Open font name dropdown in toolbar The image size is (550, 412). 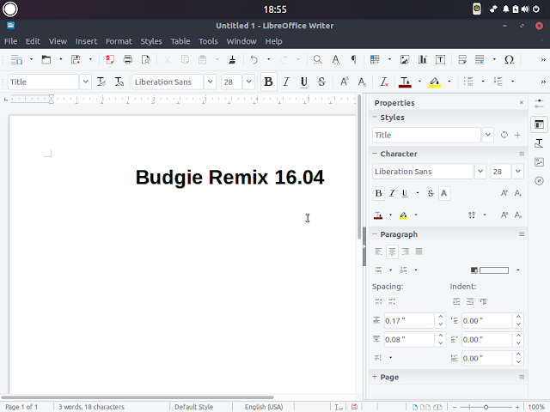(x=210, y=82)
